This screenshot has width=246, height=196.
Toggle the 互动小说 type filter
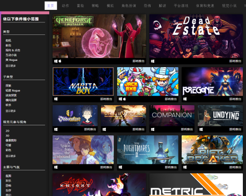11,55
